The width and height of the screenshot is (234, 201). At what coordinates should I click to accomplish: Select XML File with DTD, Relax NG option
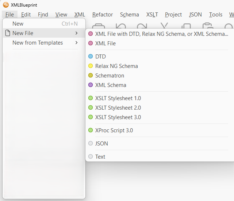tap(161, 34)
